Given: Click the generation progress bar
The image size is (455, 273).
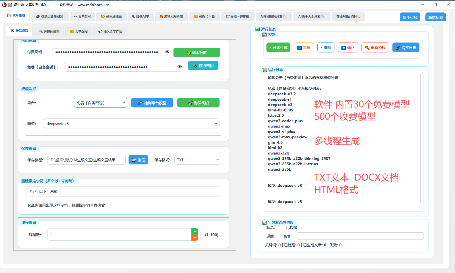Looking at the screenshot, I should point(360,236).
